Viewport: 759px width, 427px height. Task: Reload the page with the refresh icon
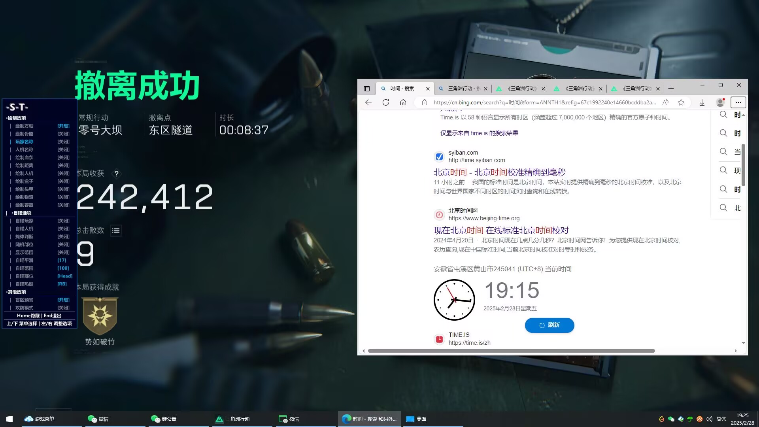pos(386,102)
